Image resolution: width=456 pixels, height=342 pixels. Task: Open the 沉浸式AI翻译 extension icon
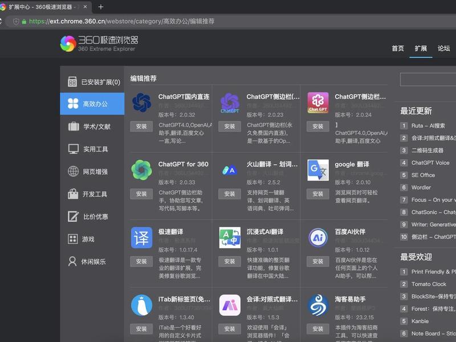pyautogui.click(x=230, y=238)
